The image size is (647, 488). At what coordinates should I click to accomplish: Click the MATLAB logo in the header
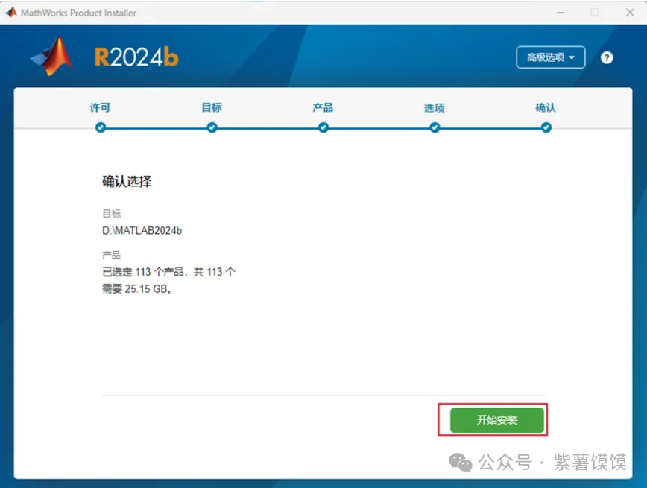point(52,57)
